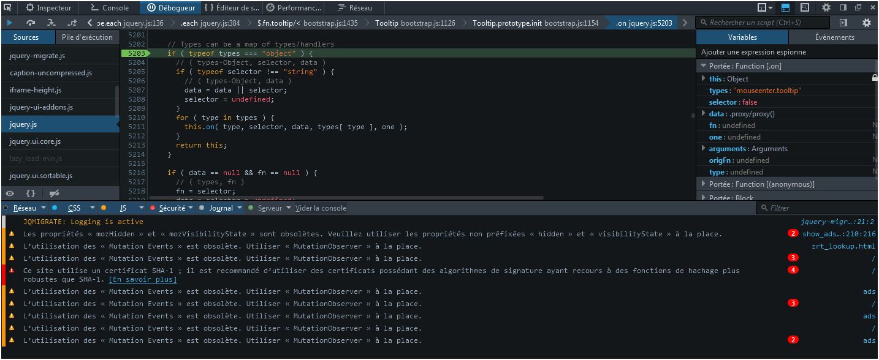Click the console Filtrer input field

[816, 208]
